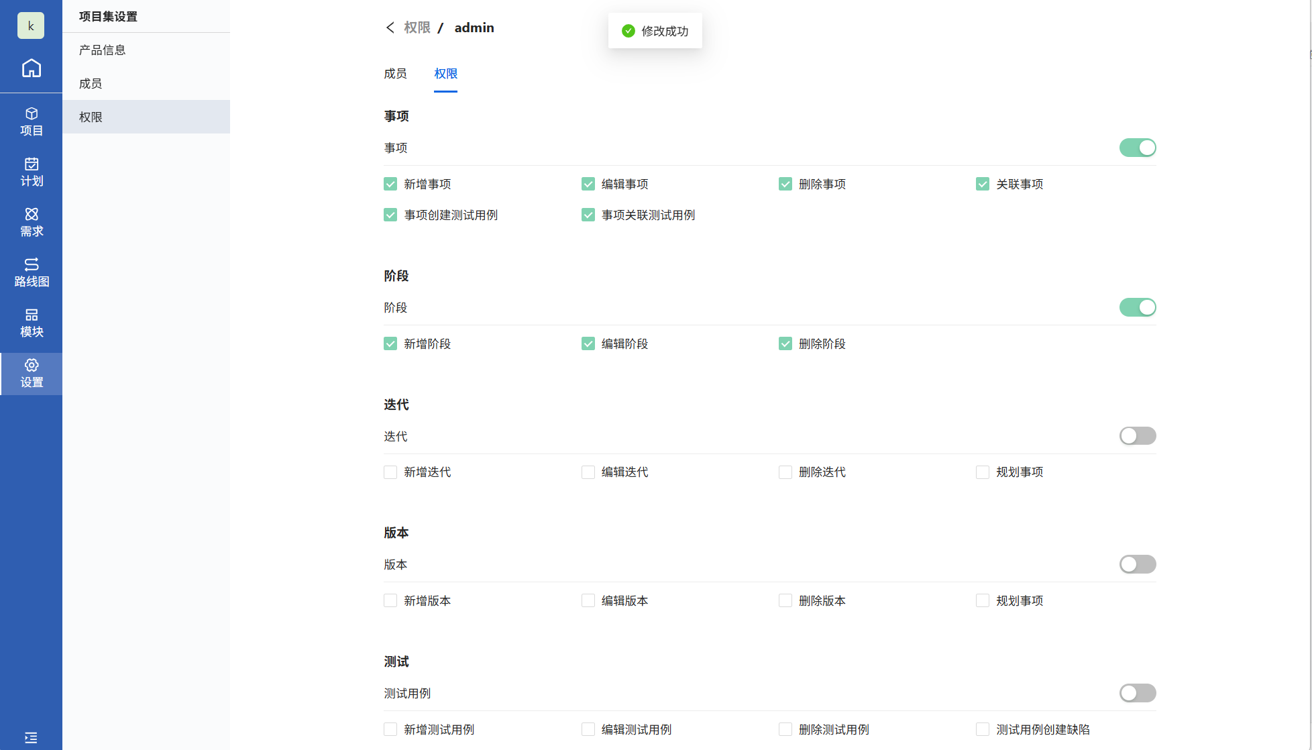Open 成员 in the left settings list
This screenshot has height=750, width=1312.
pos(91,84)
